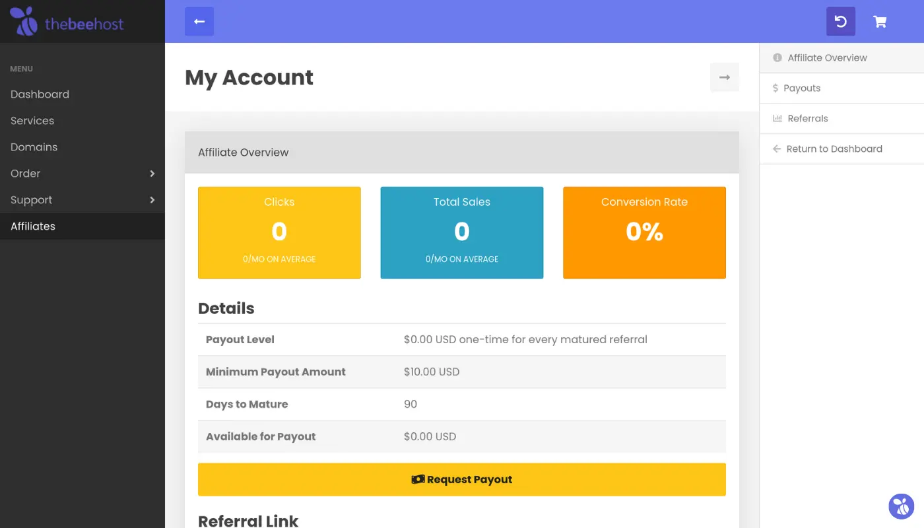
Task: Click the blue Total Sales card
Action: [461, 232]
